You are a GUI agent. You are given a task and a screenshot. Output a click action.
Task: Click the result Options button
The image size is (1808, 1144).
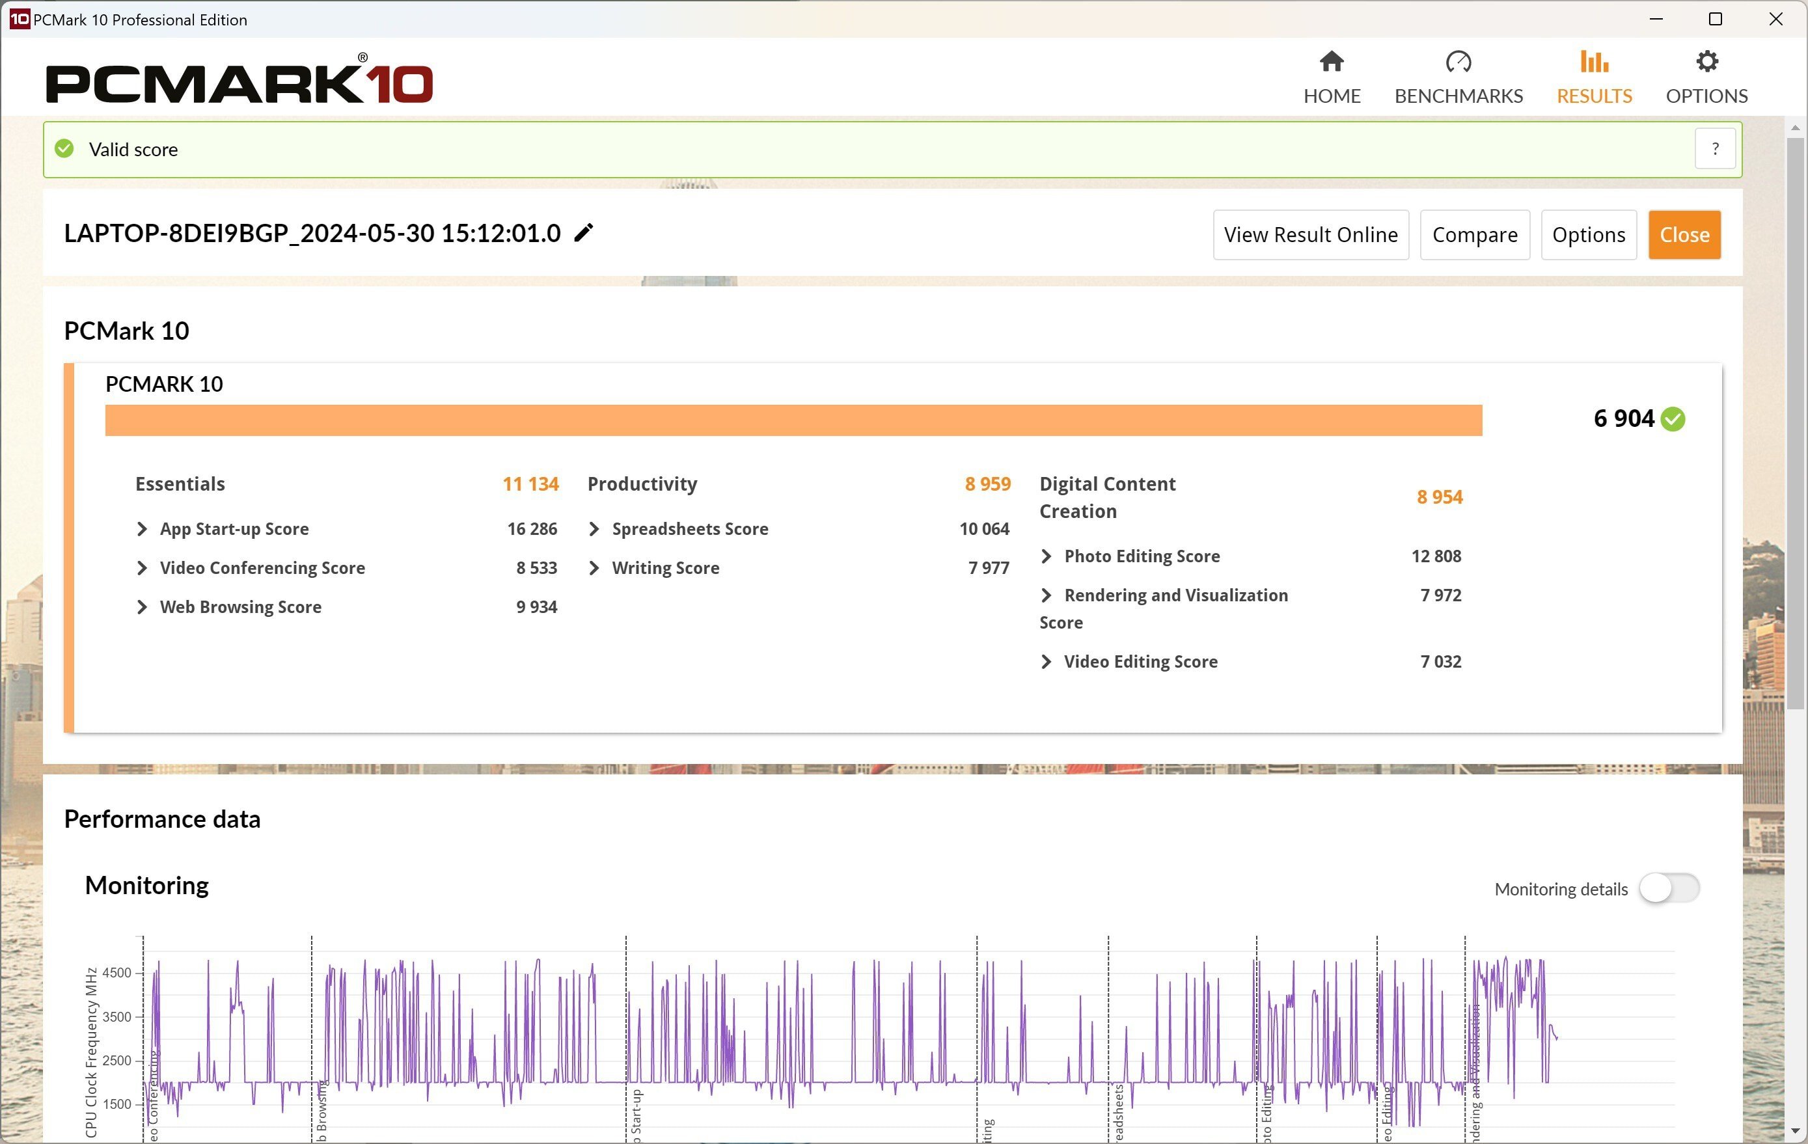pos(1588,235)
